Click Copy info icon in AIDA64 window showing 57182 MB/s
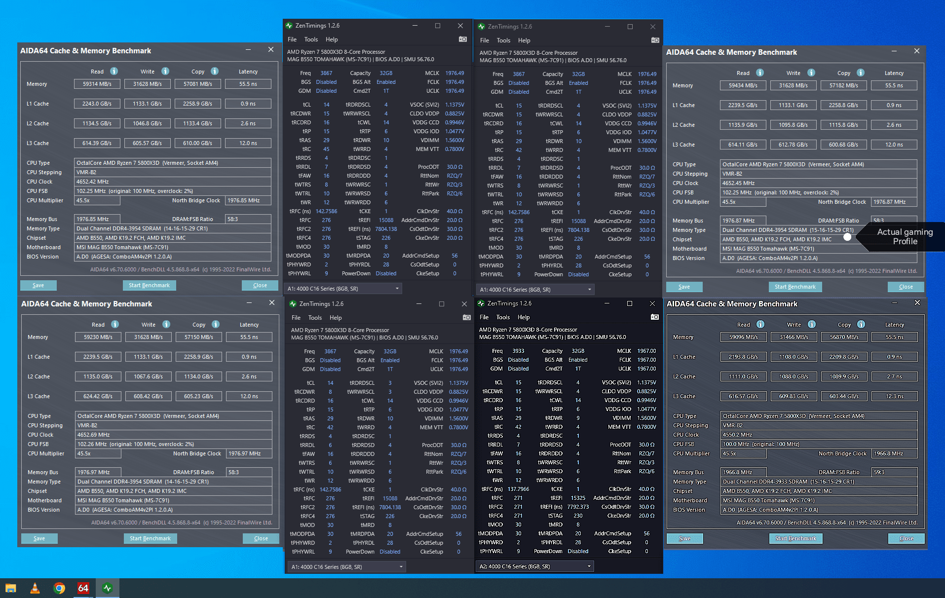The height and width of the screenshot is (598, 945). pyautogui.click(x=861, y=73)
